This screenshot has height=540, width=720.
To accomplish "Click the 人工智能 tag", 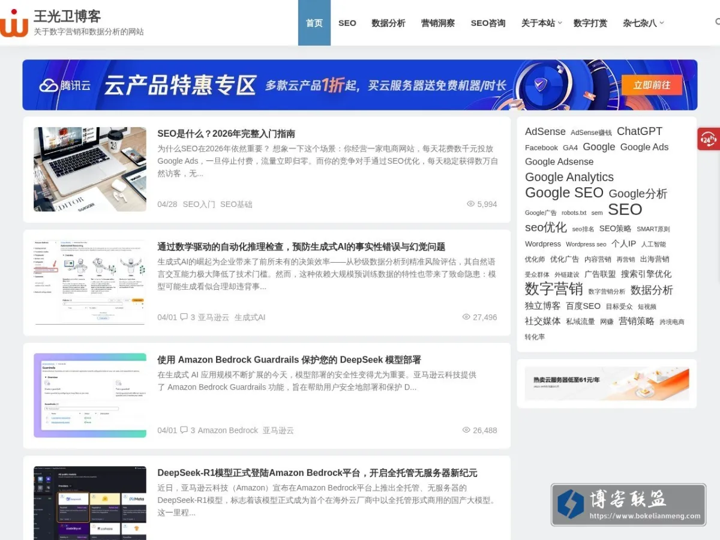I will pyautogui.click(x=653, y=244).
